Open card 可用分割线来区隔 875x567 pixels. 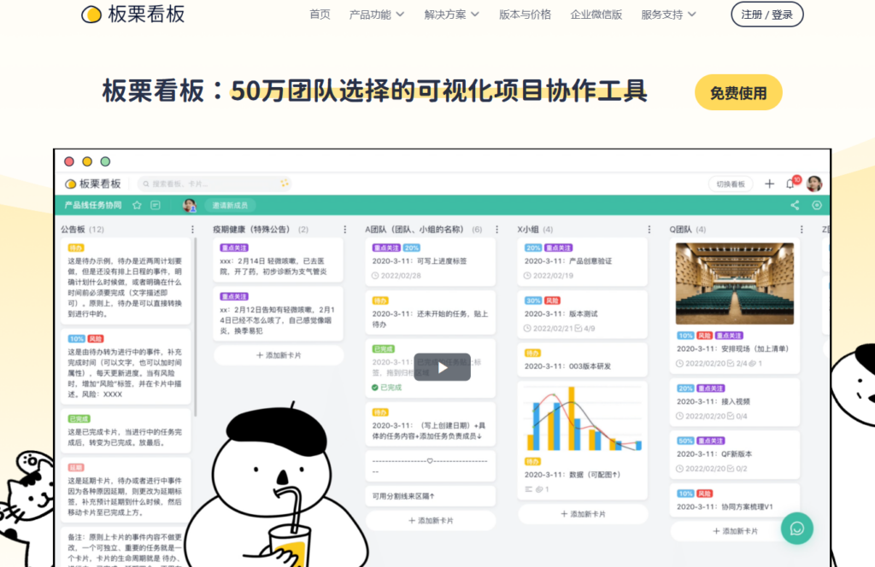click(x=431, y=495)
